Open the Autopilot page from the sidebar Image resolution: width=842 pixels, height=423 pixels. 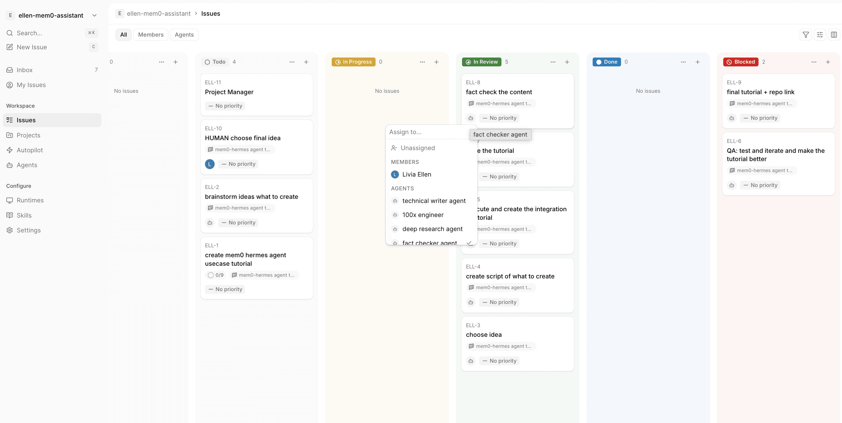point(30,150)
